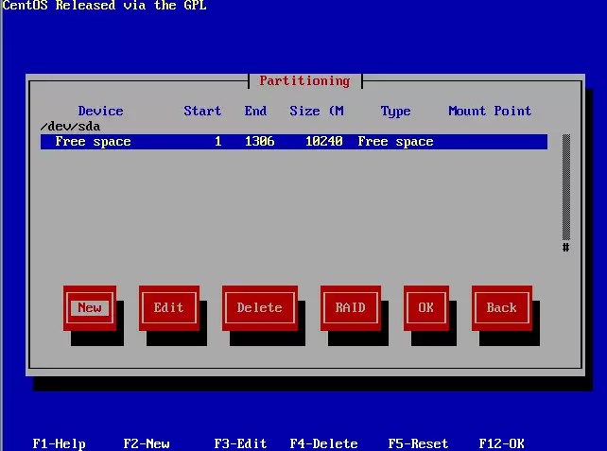
Task: Click the Mount Point column header
Action: 490,112
